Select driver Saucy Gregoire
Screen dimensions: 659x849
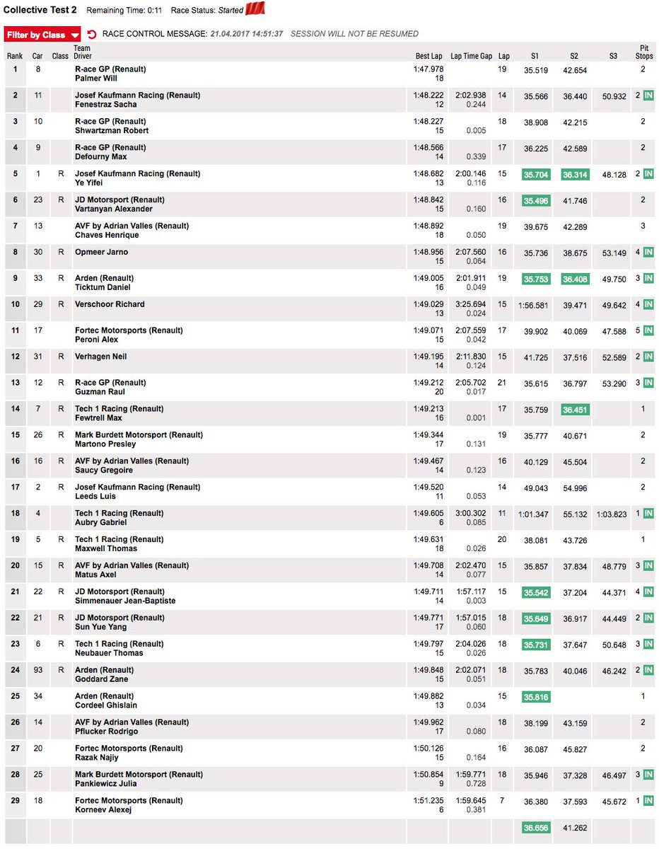[x=104, y=470]
